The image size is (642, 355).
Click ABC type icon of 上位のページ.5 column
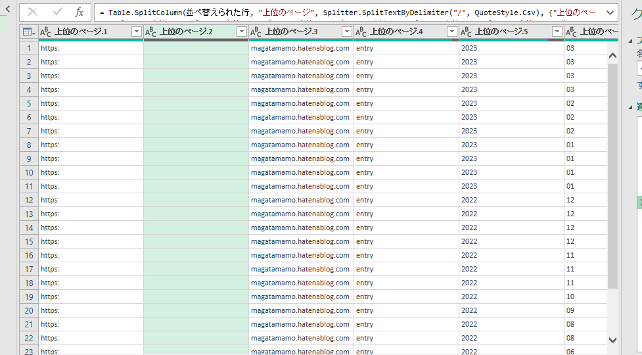pyautogui.click(x=466, y=32)
